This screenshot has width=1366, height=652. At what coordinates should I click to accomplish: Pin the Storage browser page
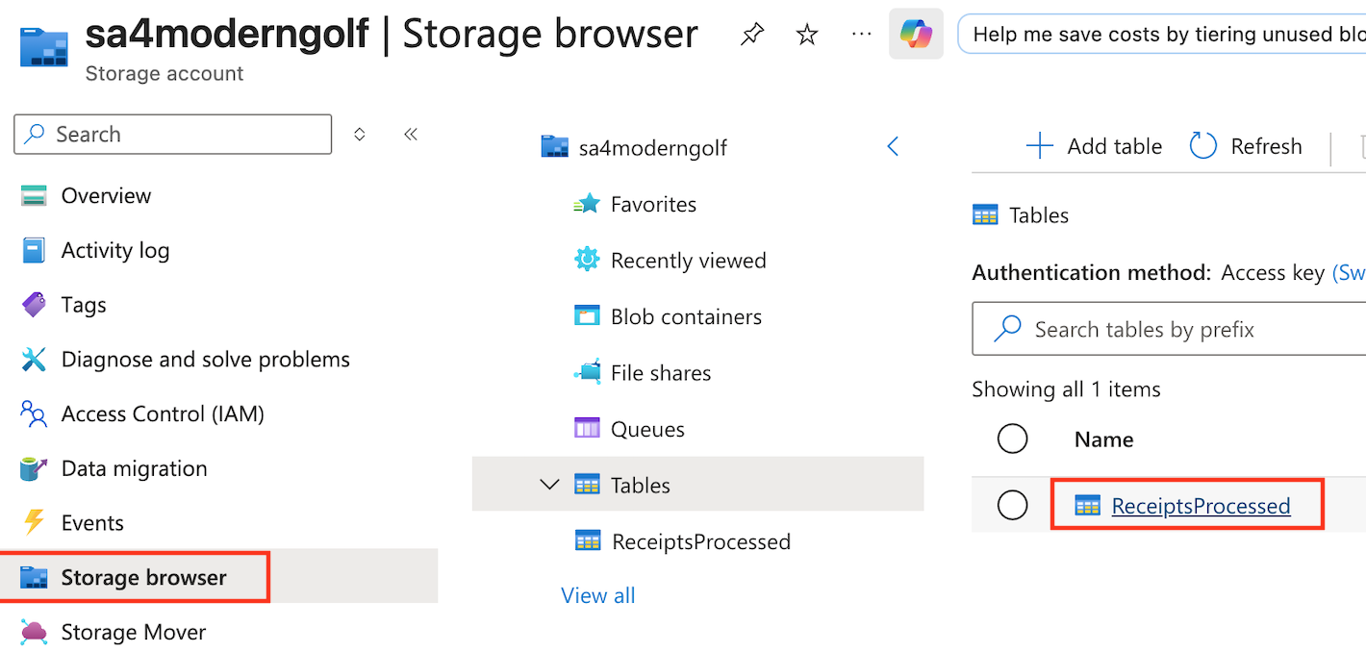click(752, 36)
